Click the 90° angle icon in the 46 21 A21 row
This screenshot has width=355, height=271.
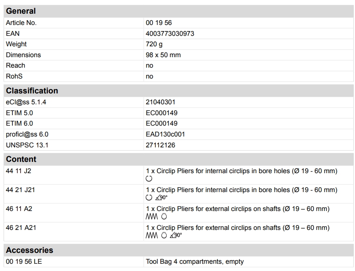(x=175, y=236)
